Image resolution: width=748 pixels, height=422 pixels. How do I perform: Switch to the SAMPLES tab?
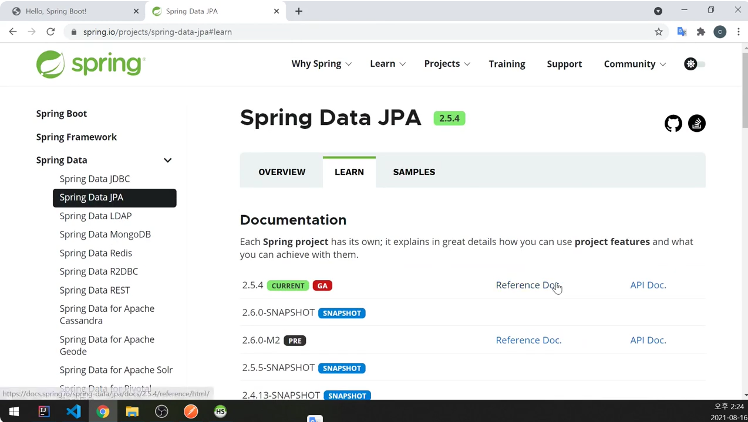414,172
